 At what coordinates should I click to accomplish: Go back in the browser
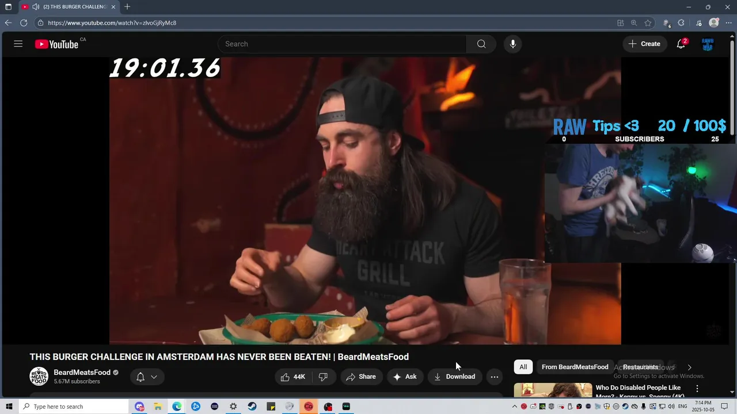point(8,23)
